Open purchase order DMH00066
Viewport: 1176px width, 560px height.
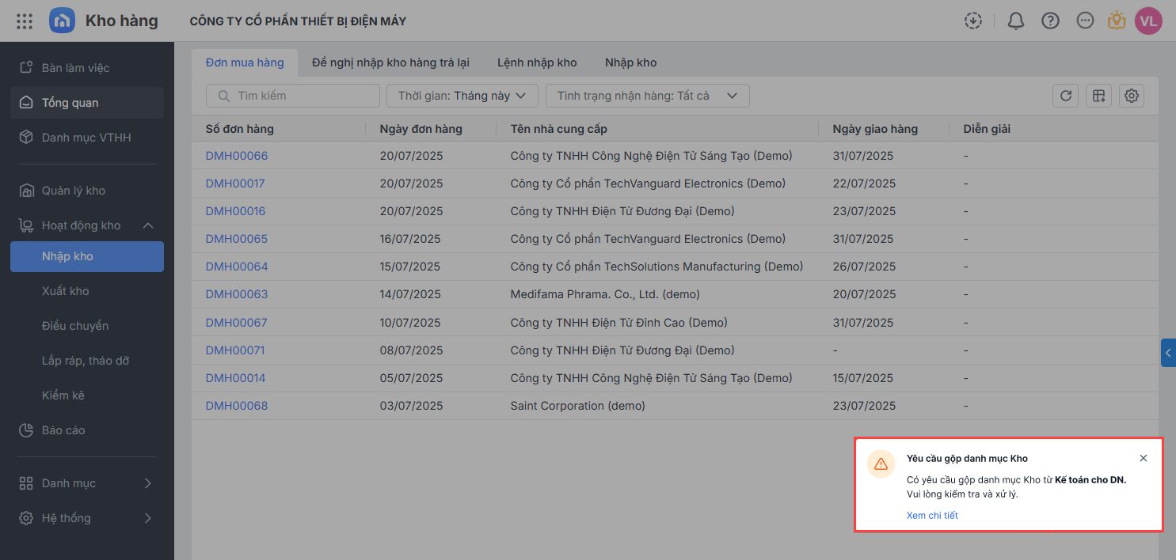click(x=237, y=156)
